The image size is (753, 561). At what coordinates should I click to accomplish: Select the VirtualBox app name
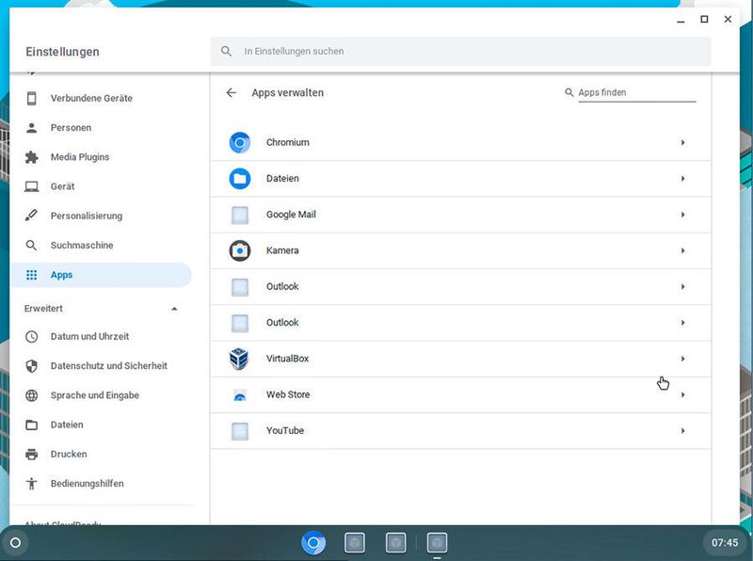287,359
